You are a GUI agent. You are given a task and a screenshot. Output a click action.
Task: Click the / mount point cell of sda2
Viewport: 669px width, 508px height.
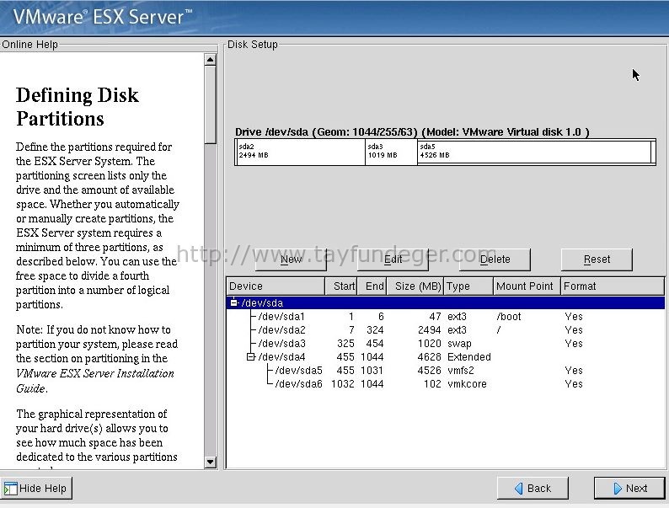[x=498, y=330]
